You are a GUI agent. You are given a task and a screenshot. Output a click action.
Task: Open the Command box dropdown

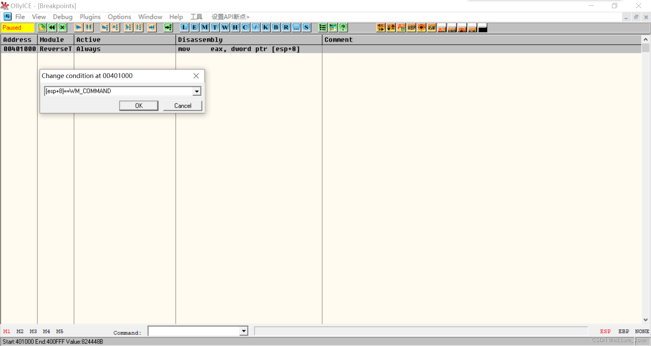(243, 331)
